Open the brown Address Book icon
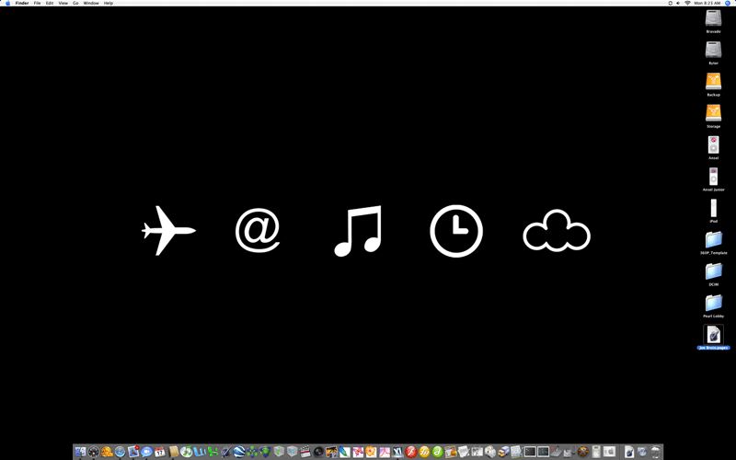This screenshot has width=736, height=460. (x=174, y=452)
